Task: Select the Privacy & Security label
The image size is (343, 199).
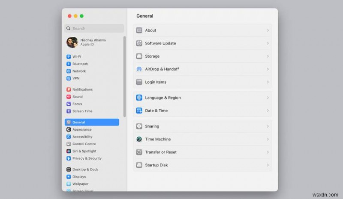Action: click(87, 158)
